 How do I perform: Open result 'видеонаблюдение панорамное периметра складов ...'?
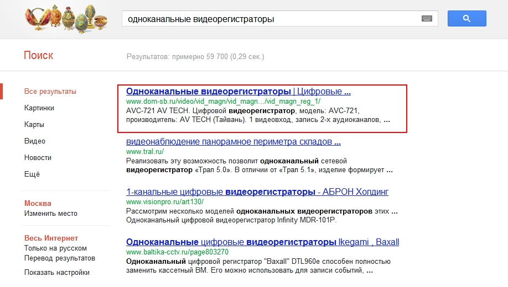pos(234,141)
